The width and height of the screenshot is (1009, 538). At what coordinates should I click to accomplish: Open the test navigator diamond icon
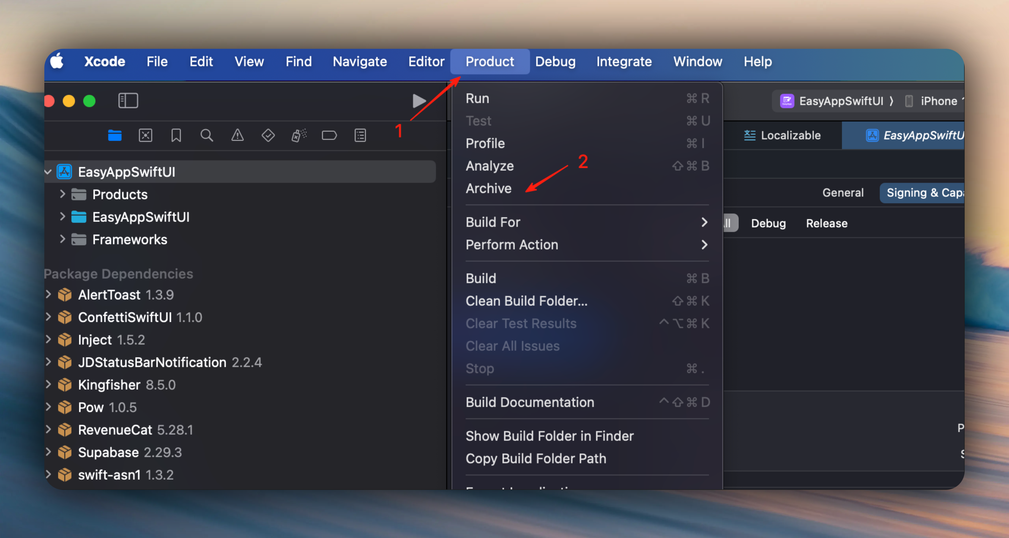pyautogui.click(x=268, y=136)
